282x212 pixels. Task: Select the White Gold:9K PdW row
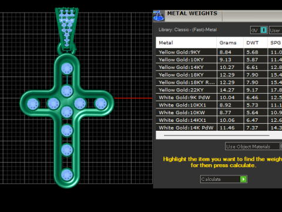[219, 98]
